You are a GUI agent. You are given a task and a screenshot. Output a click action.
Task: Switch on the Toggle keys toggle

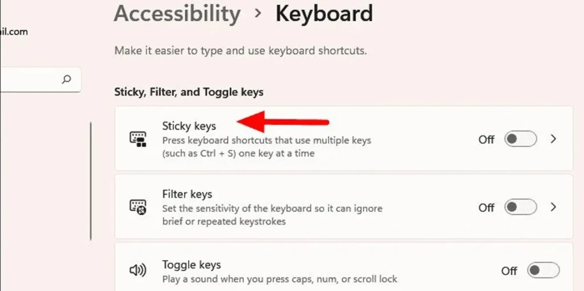coord(544,270)
